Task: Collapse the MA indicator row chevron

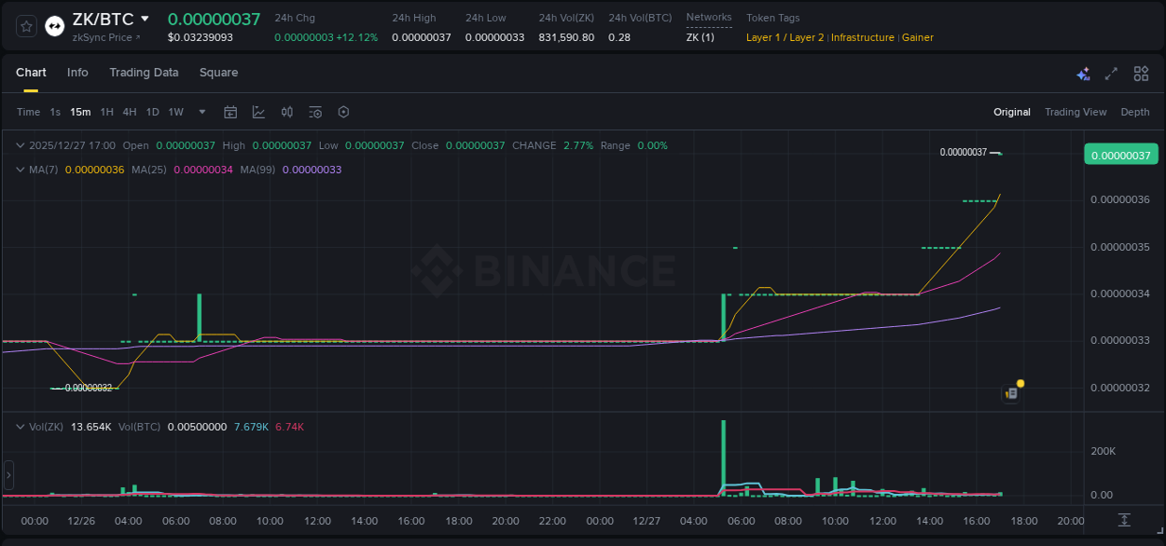Action: pos(19,170)
